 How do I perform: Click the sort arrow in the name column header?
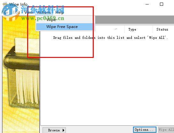(x=116, y=29)
